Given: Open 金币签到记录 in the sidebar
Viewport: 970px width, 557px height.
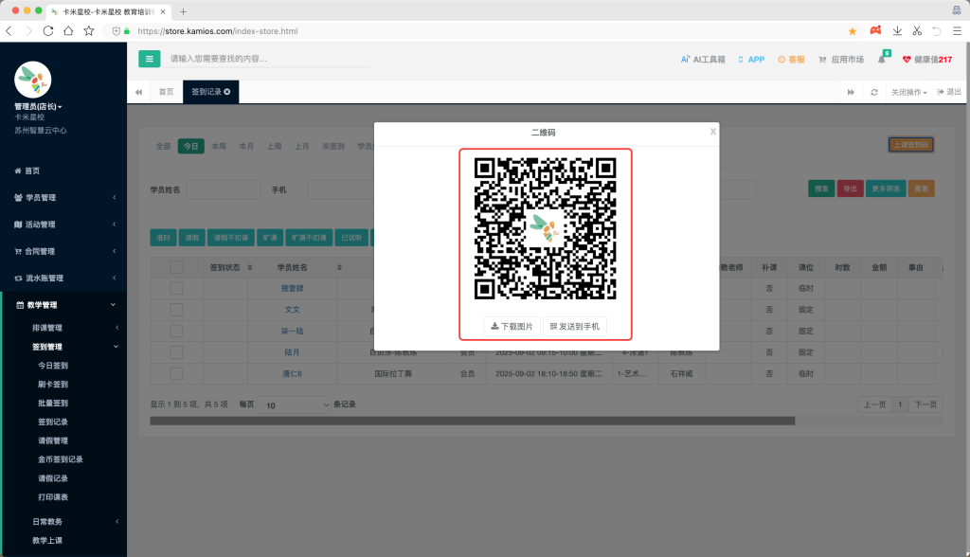Looking at the screenshot, I should point(61,459).
